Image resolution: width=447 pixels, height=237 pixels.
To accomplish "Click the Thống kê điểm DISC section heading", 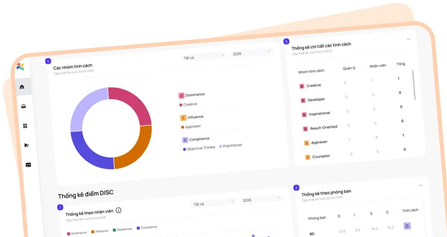I will click(86, 194).
